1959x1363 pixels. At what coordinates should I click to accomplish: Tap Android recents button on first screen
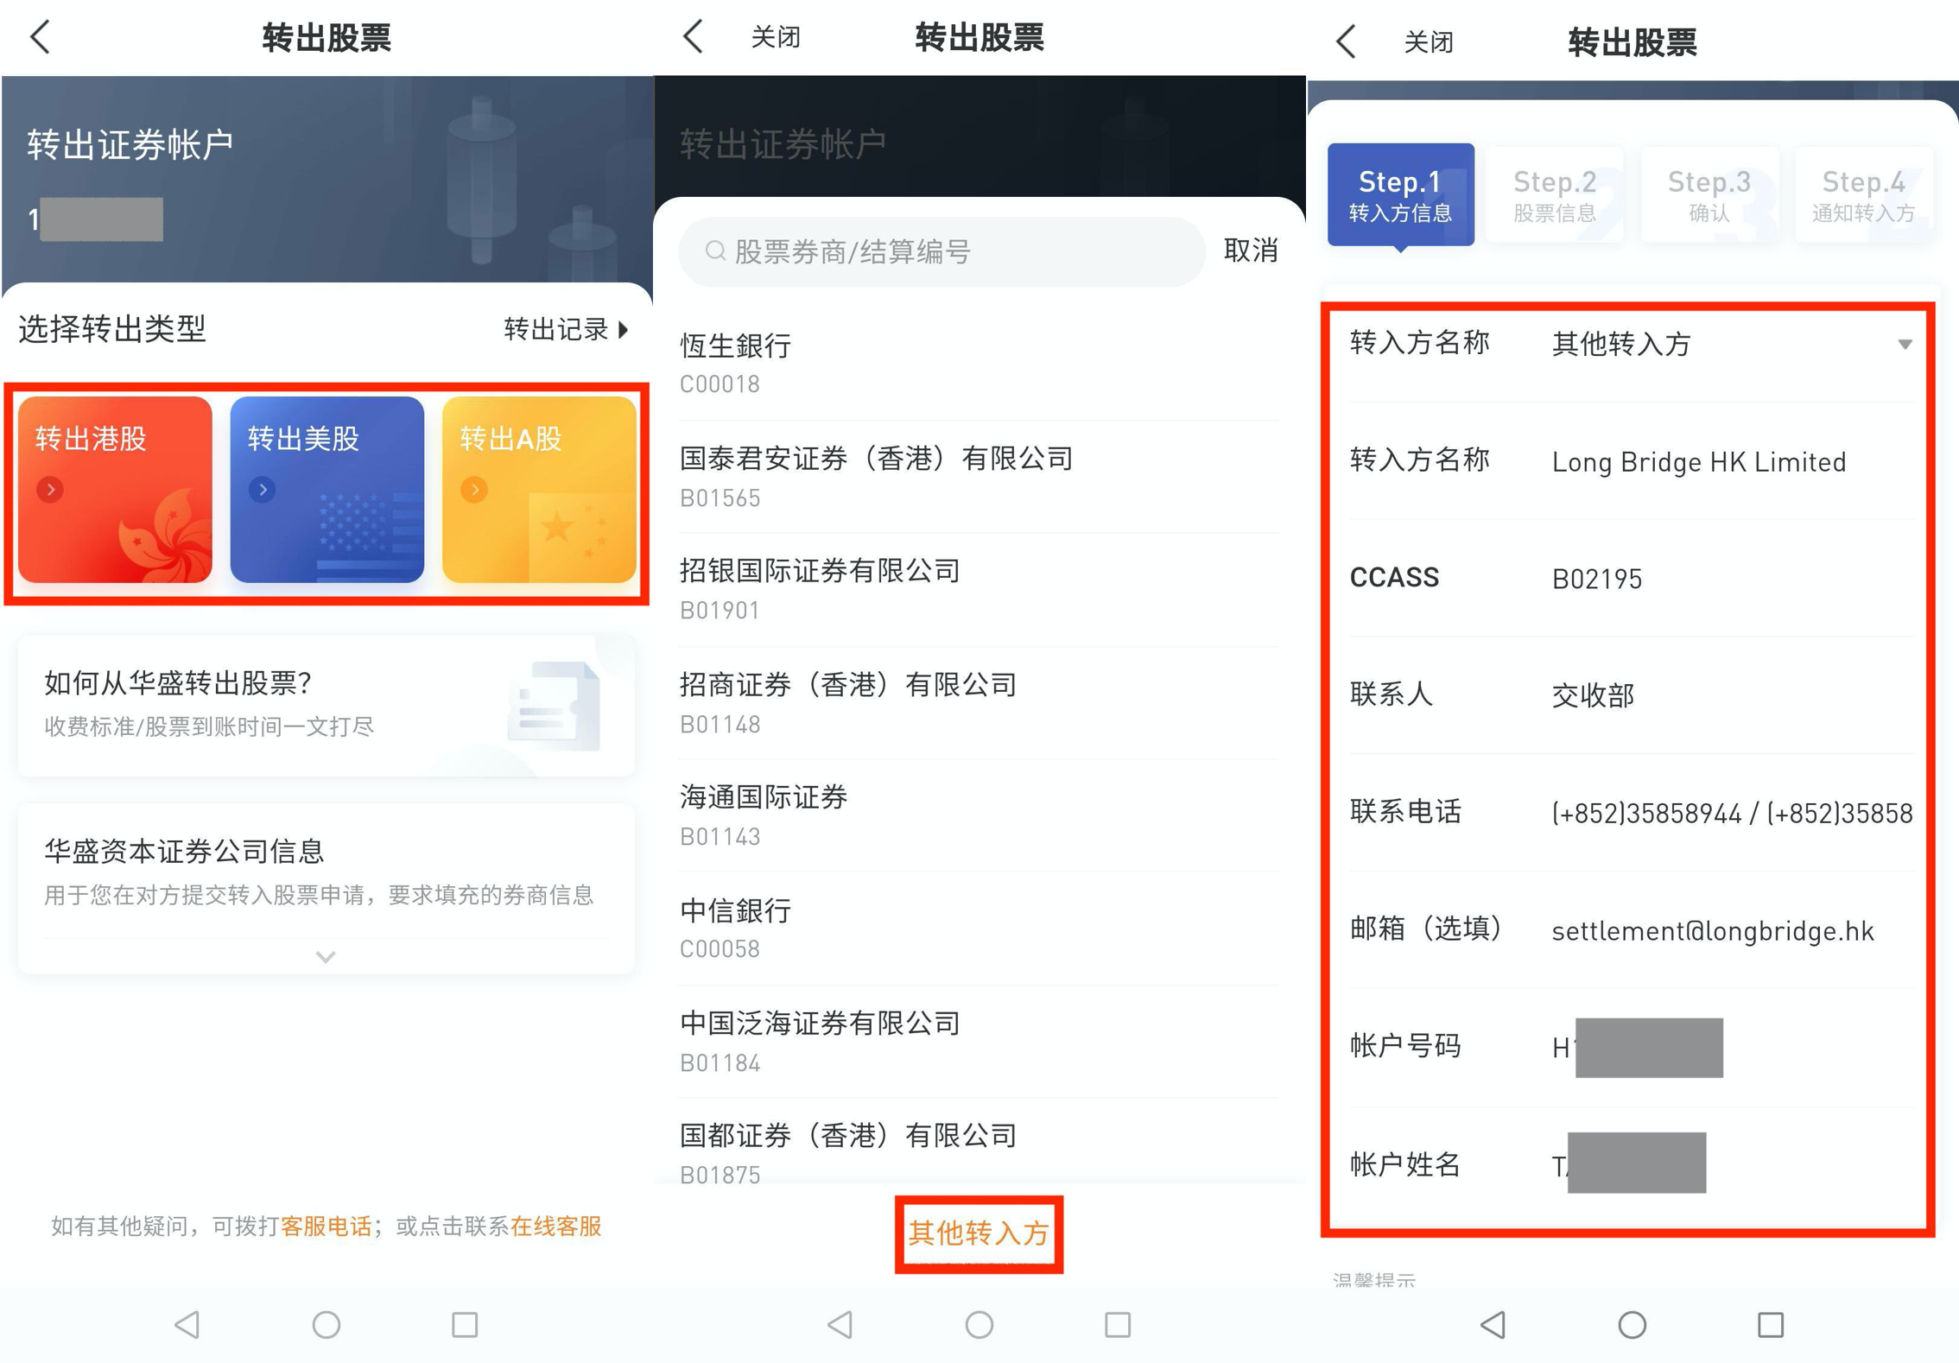[x=465, y=1323]
